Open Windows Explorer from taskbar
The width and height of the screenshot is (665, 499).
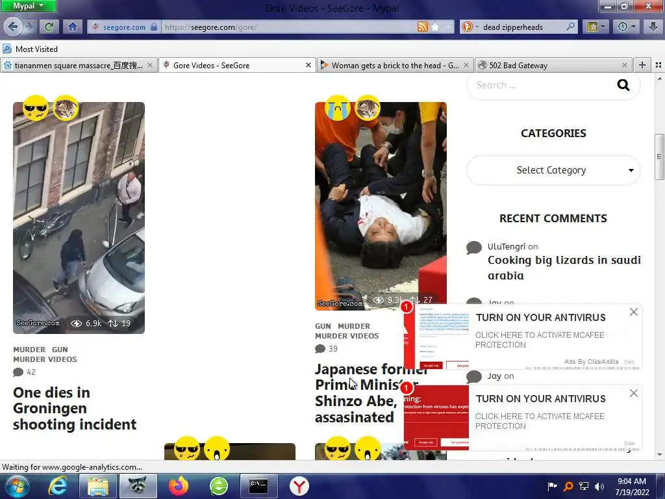point(97,486)
